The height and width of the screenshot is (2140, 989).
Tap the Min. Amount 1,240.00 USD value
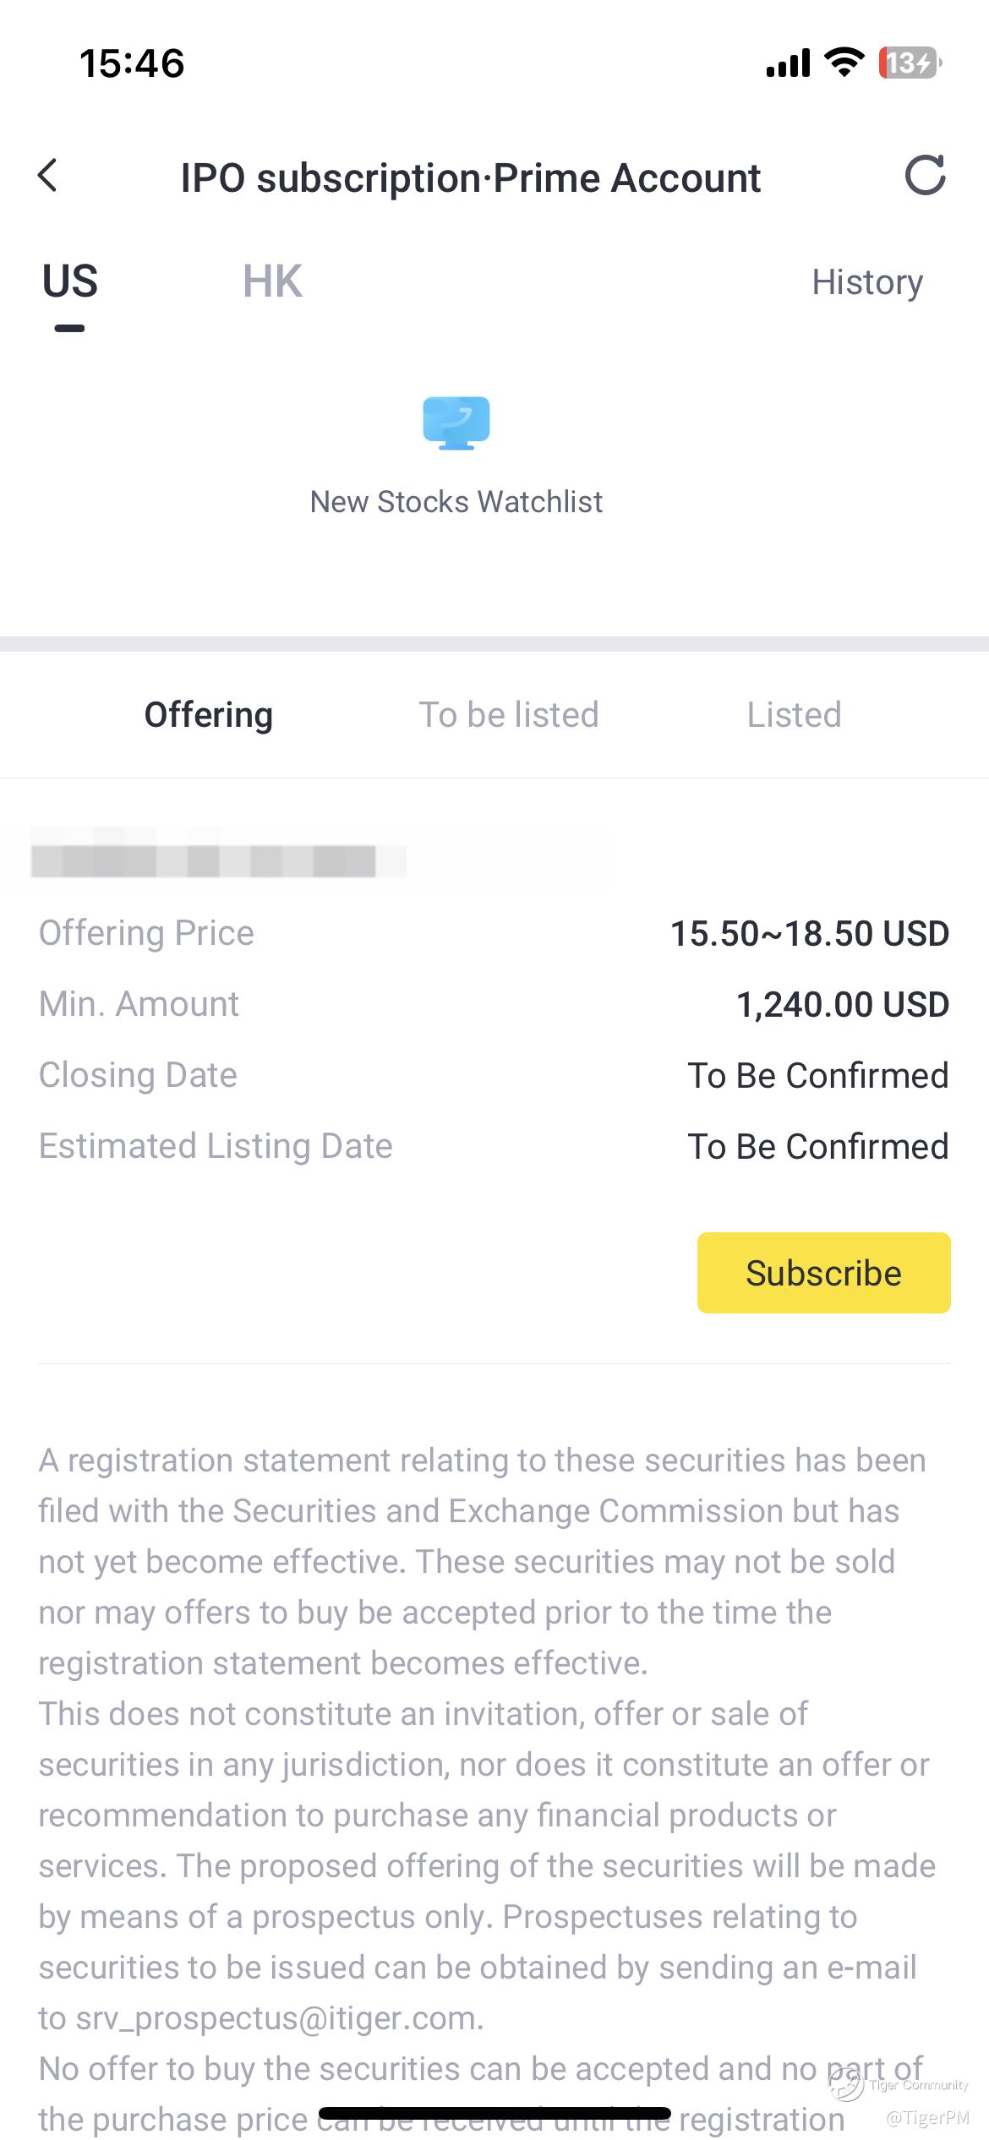(x=842, y=1005)
